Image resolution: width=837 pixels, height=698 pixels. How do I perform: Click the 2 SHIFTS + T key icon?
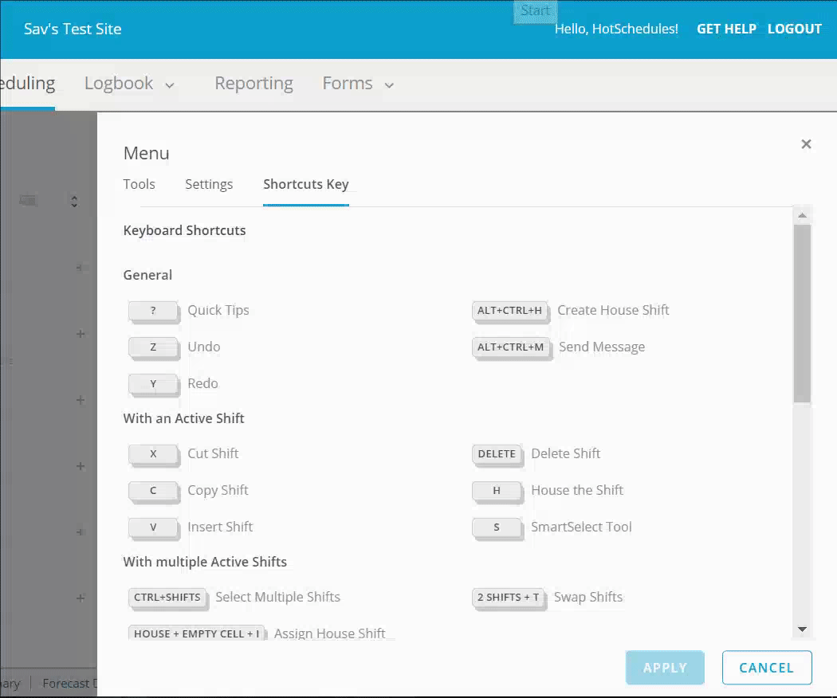point(509,598)
